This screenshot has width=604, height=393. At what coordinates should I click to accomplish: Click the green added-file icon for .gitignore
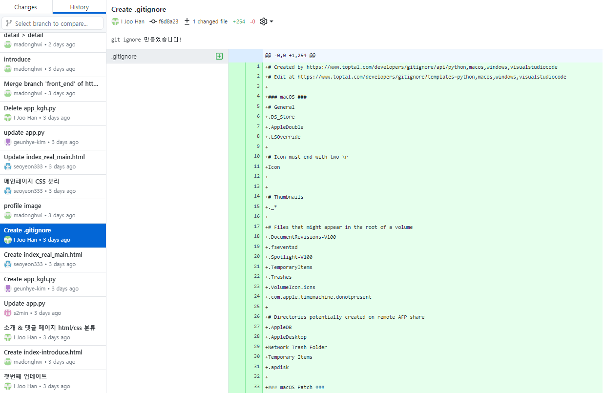[x=219, y=56]
